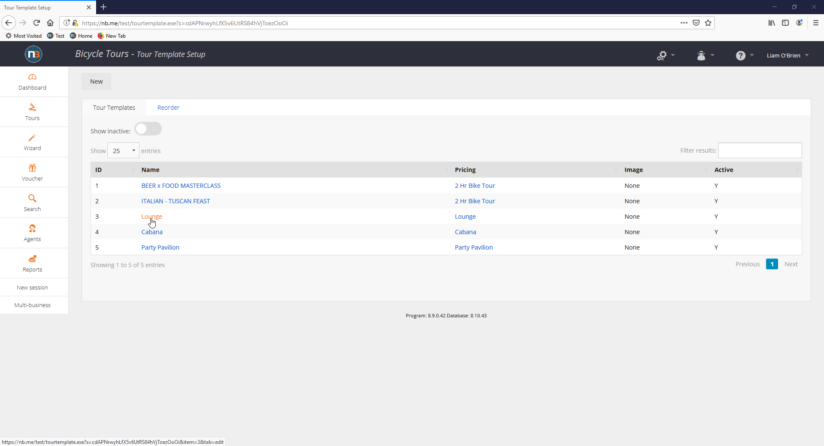Open Multi-business from sidebar
This screenshot has height=446, width=824.
click(32, 305)
